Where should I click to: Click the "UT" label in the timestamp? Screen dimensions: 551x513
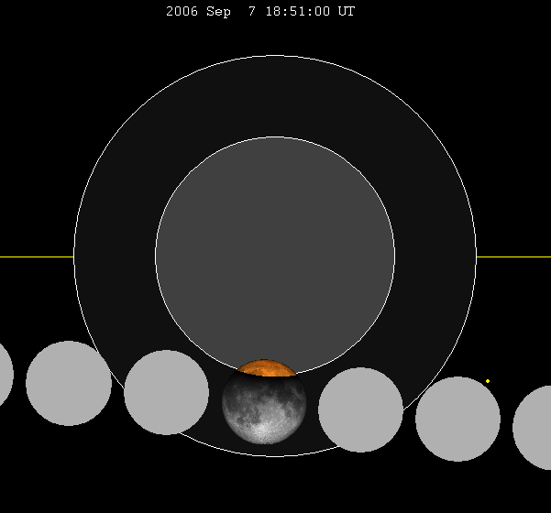coord(346,12)
